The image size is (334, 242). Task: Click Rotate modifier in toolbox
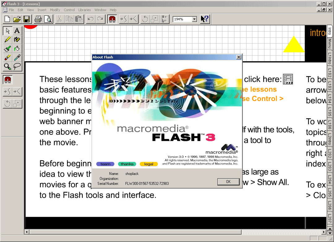(8, 104)
